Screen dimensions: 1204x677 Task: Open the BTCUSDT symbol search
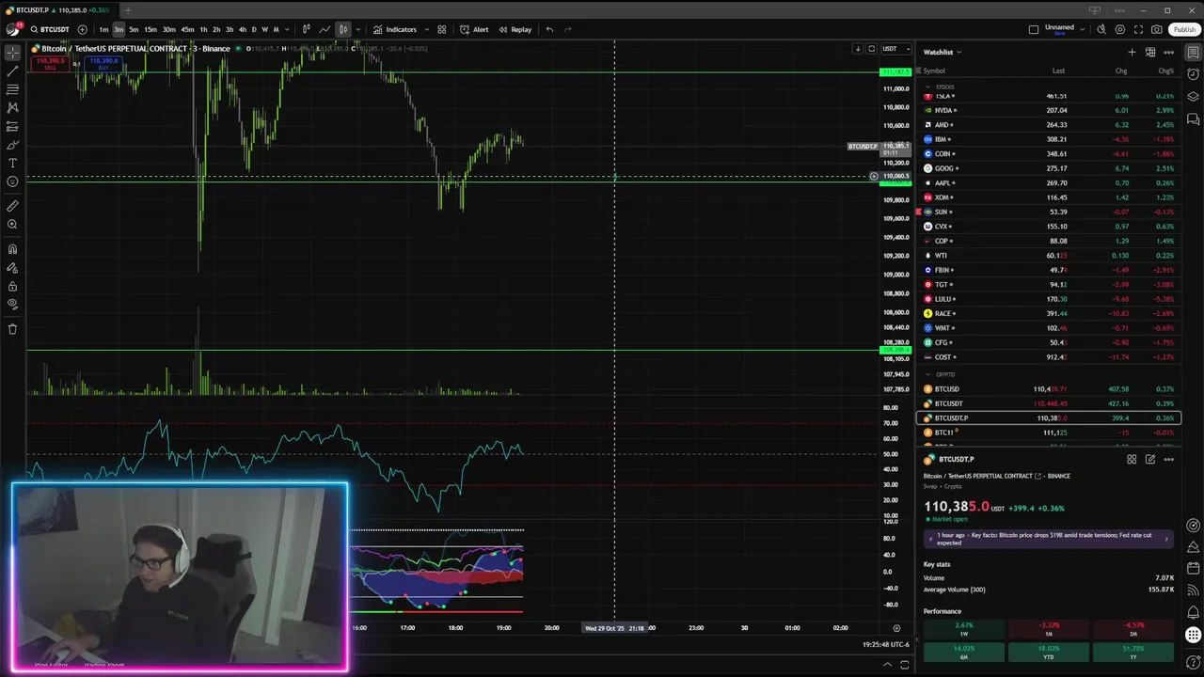50,29
